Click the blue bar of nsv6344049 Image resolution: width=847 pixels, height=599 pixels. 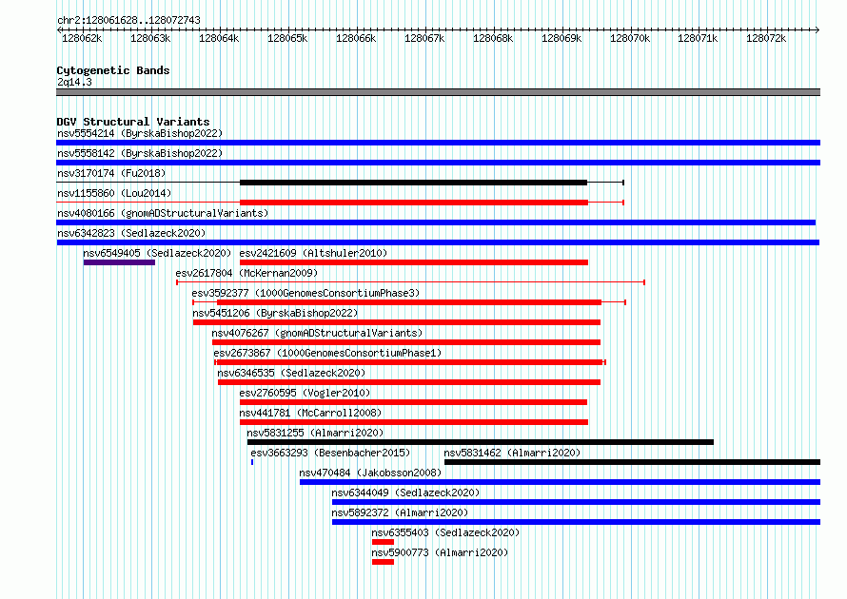coord(577,502)
